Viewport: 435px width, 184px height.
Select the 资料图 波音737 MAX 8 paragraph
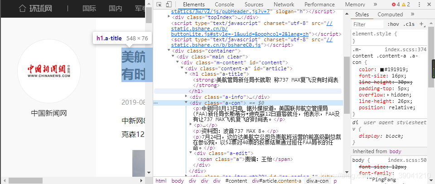pyautogui.click(x=236, y=131)
